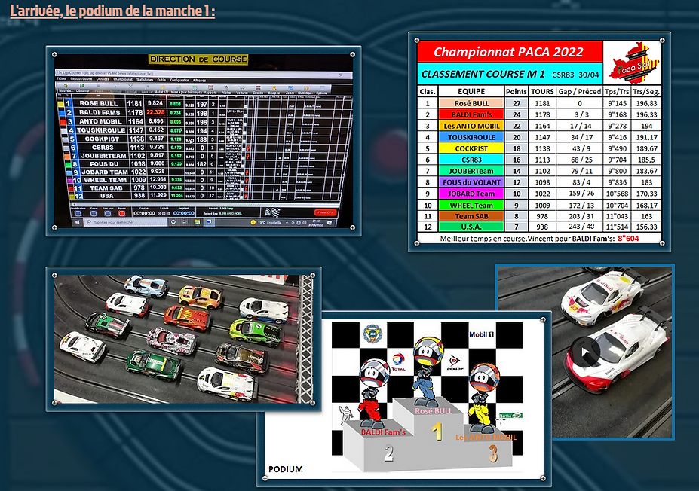The height and width of the screenshot is (491, 699).
Task: Open the Fichier menu in the lap counter photo
Action: point(62,79)
